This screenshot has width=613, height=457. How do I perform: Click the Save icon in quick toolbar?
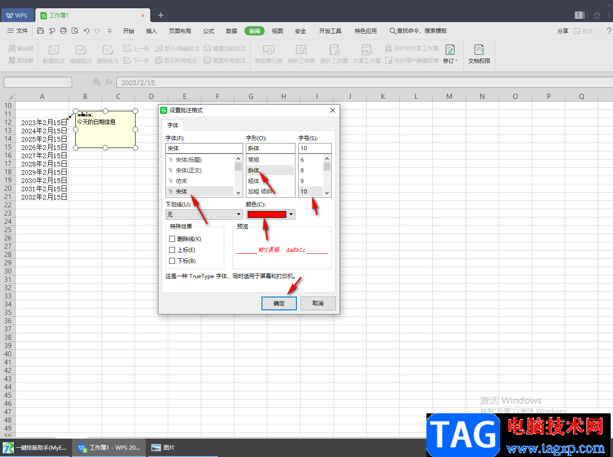click(x=40, y=31)
